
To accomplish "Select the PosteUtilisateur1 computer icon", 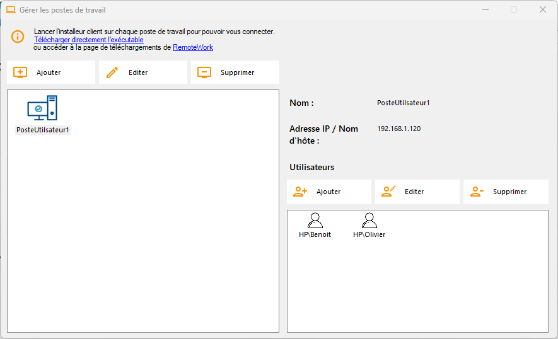I will 42,108.
